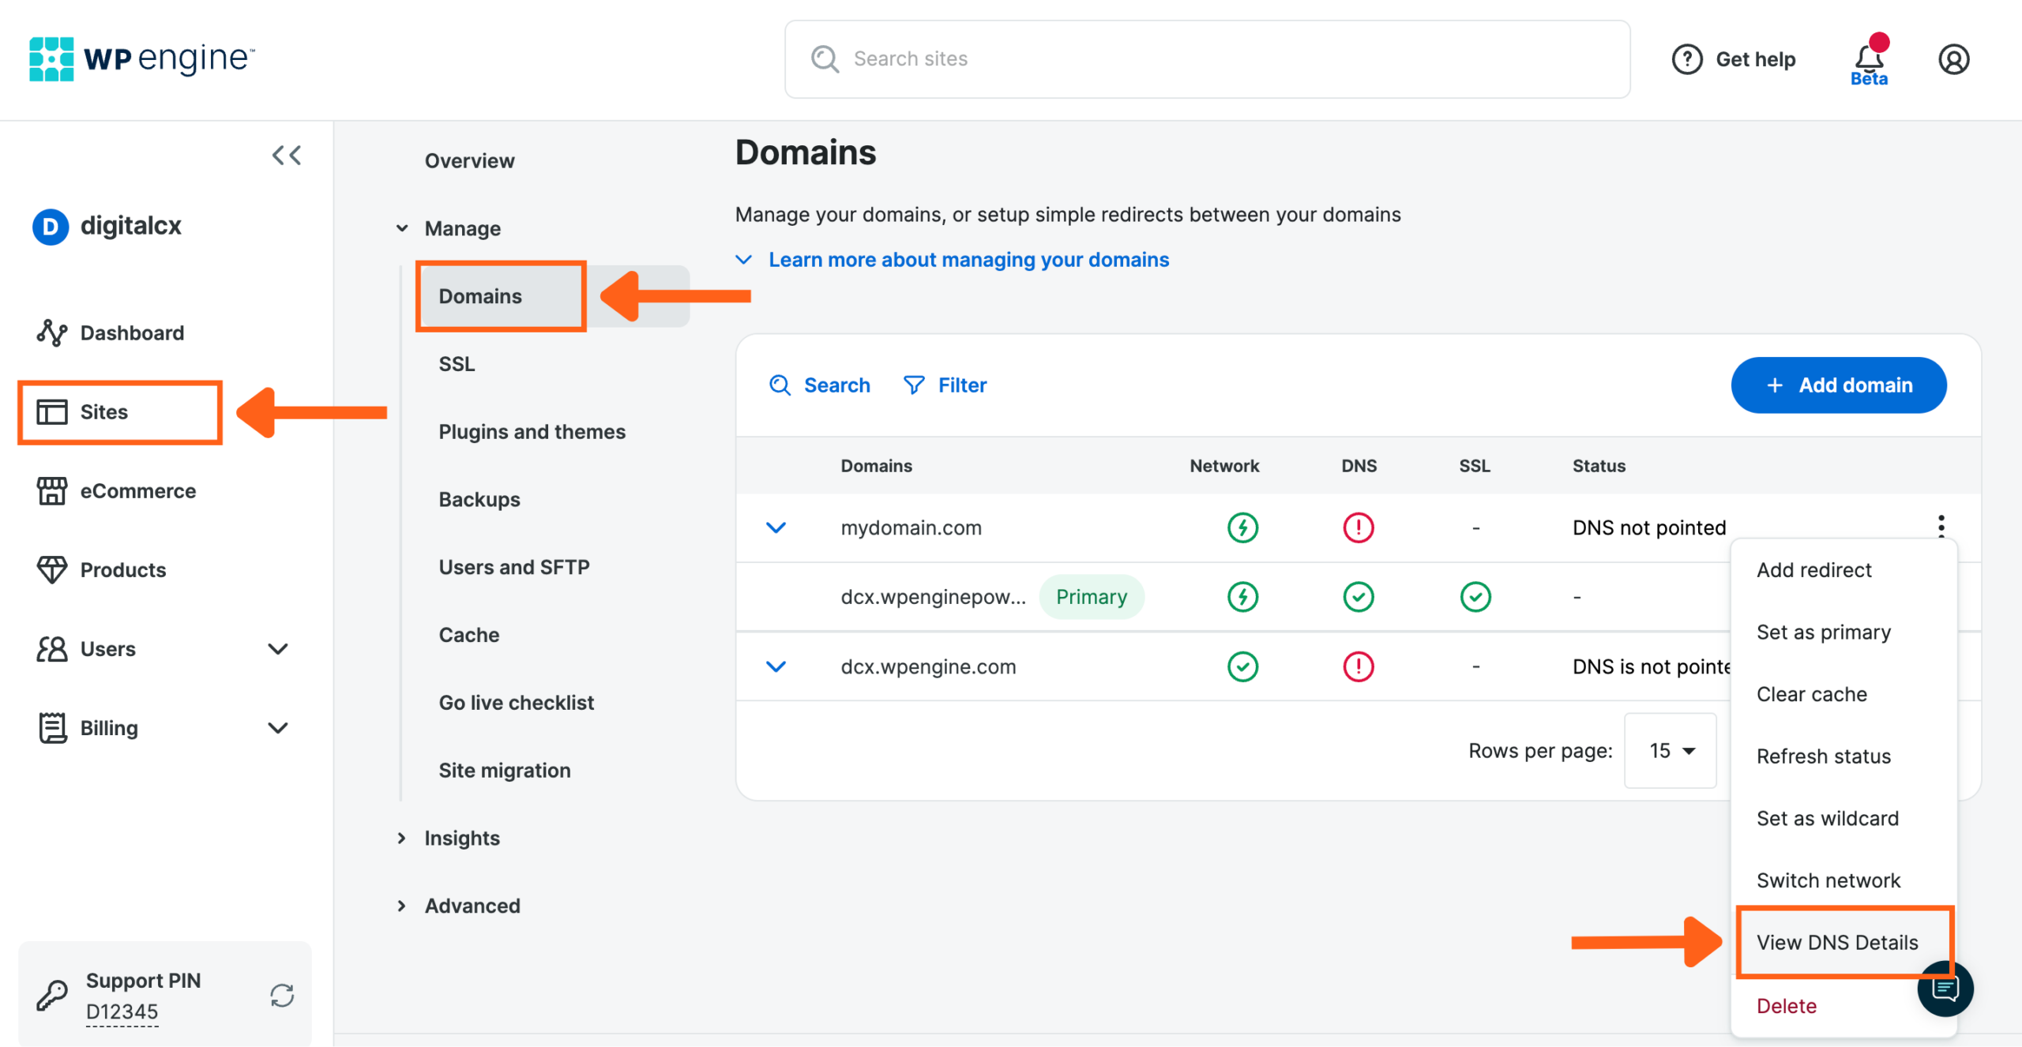
Task: Open Learn more about managing your domains
Action: tap(969, 259)
